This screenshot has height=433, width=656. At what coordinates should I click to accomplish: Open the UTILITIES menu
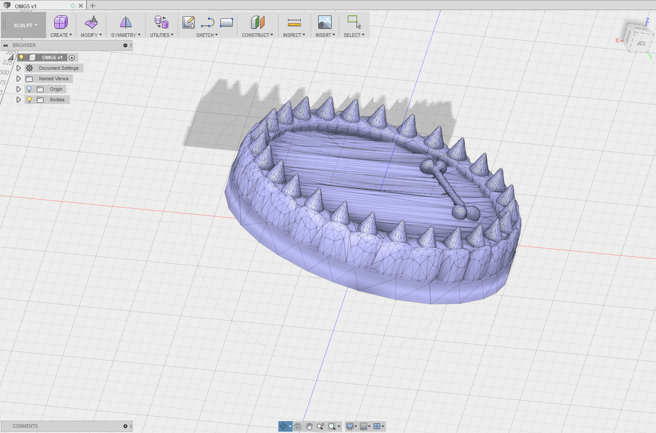[162, 35]
